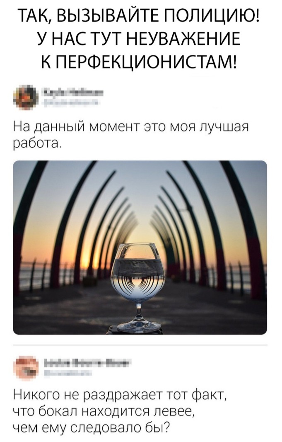Click the word 'работа.' in the post
The width and height of the screenshot is (282, 442).
coord(36,143)
